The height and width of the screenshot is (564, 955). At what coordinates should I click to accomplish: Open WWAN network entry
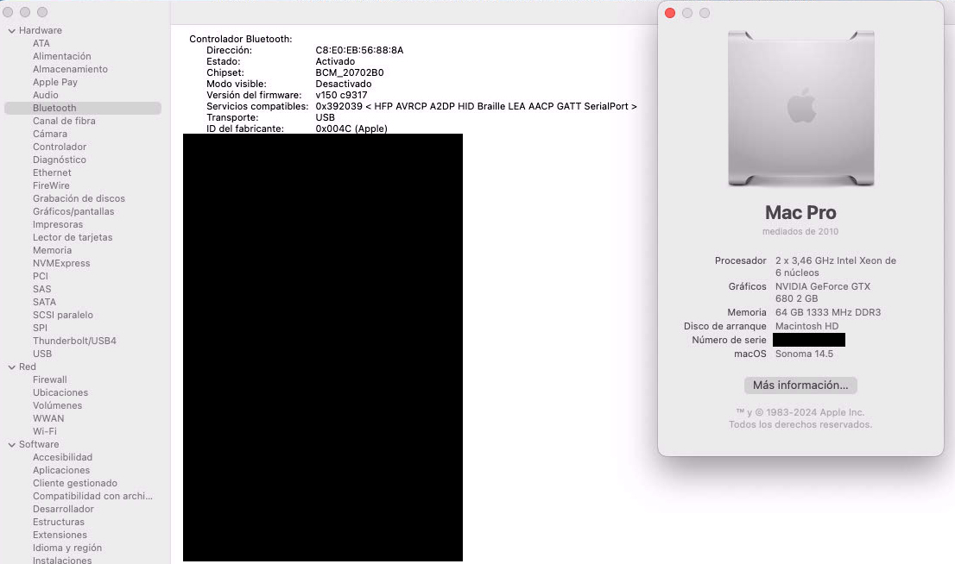(x=48, y=418)
